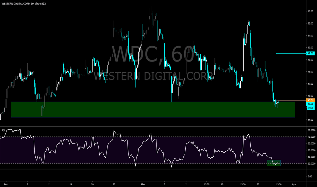Click the 51.00 price axis label
This screenshot has height=187, width=317.
(310, 36)
